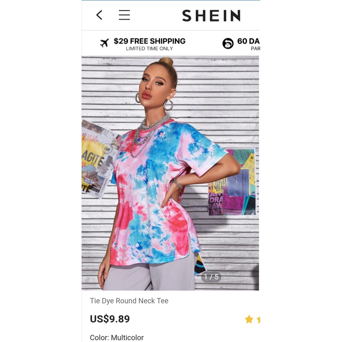
Task: Tap the partially visible second rating star
Action: click(x=258, y=319)
